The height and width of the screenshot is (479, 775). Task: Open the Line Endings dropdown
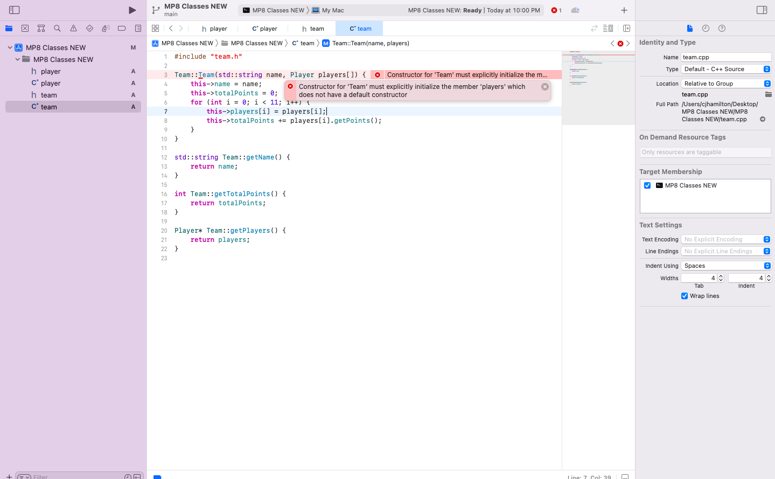767,251
